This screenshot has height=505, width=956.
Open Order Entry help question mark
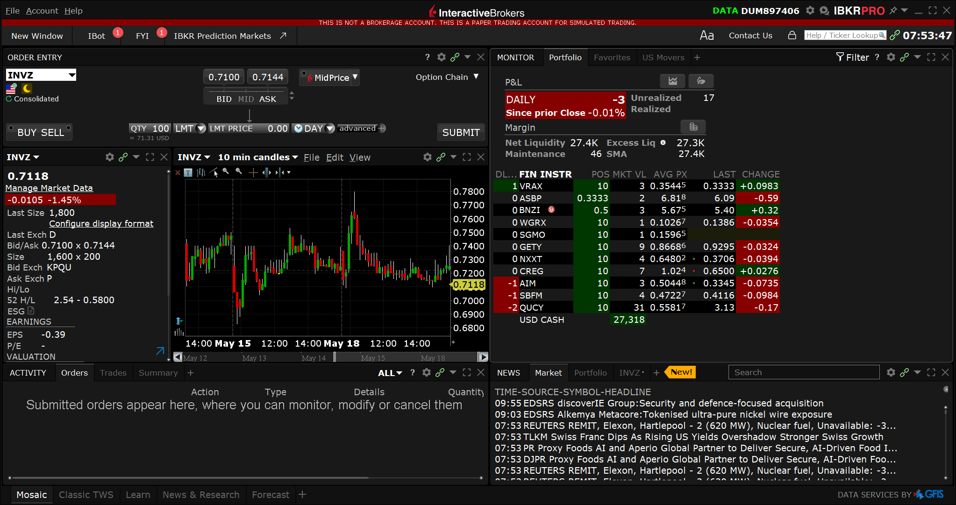(x=427, y=57)
